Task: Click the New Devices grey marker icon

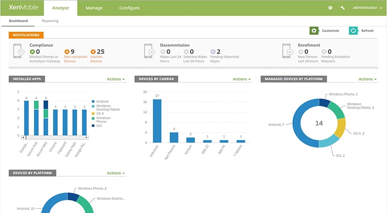Action: [x=301, y=52]
